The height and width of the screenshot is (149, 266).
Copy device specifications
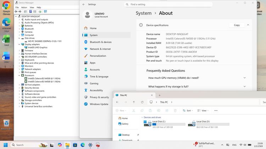point(237,25)
